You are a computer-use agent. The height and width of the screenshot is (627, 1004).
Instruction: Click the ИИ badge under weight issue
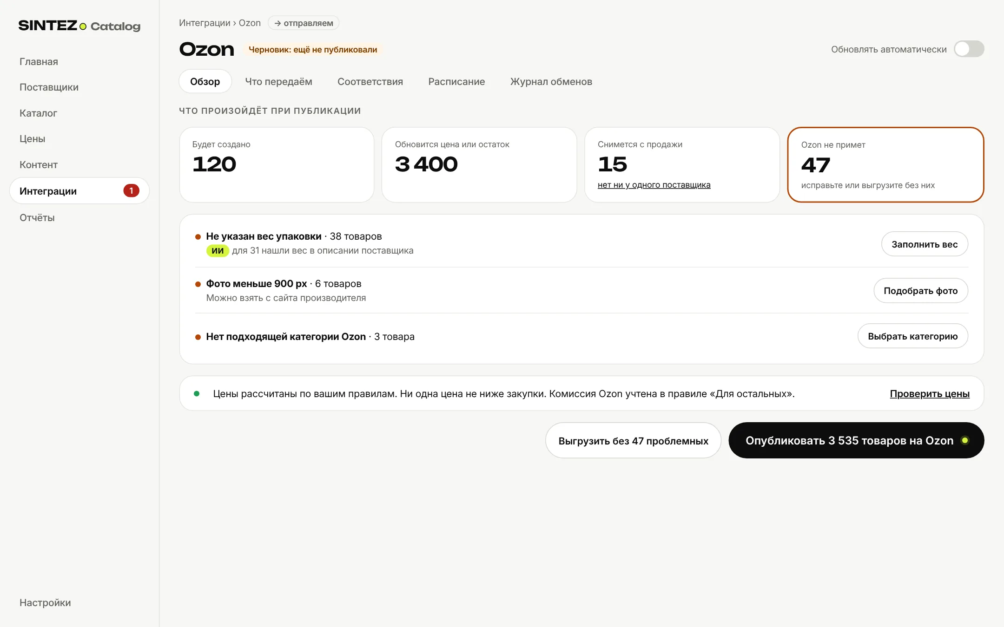coord(218,251)
